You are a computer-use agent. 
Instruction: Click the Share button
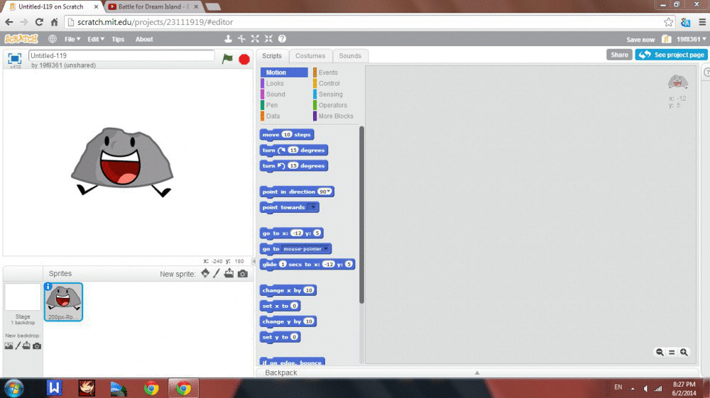619,55
